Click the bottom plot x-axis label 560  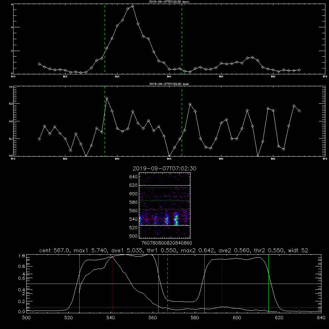click(153, 318)
